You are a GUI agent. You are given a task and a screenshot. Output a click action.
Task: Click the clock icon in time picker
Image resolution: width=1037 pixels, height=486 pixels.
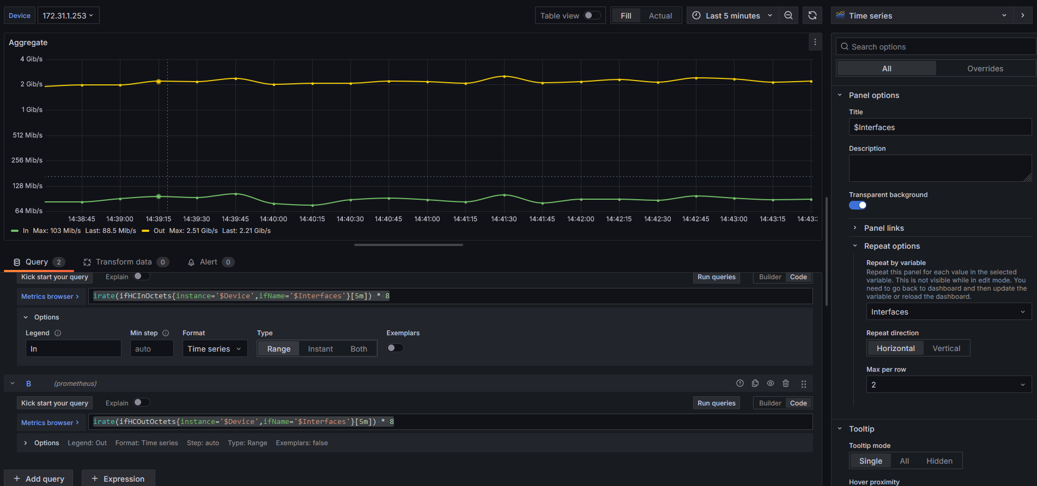(x=696, y=16)
